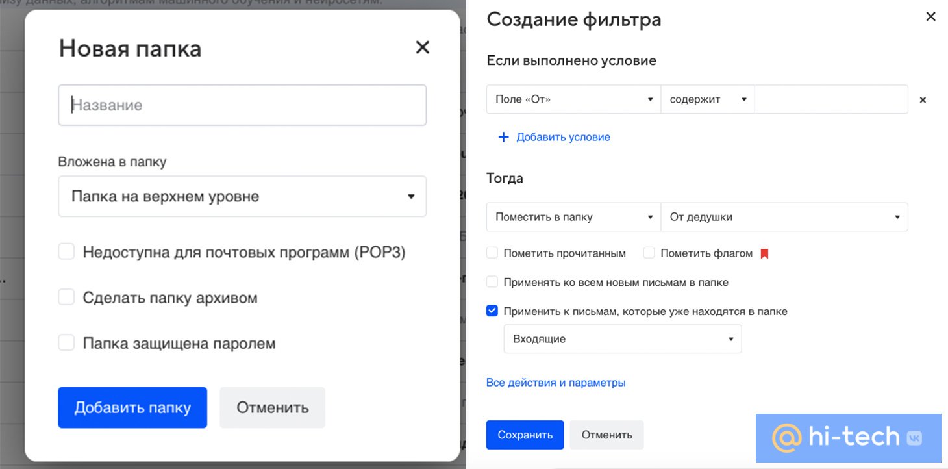This screenshot has width=948, height=469.
Task: Check Пометить прочитанным
Action: point(492,253)
